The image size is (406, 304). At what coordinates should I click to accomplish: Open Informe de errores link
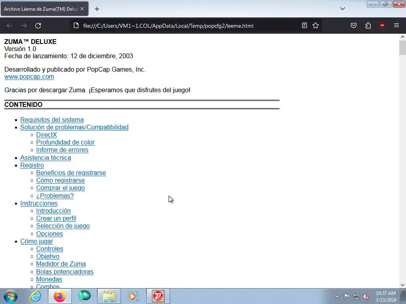pyautogui.click(x=62, y=150)
